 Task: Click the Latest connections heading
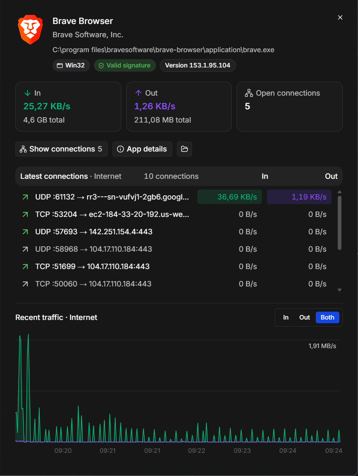(x=54, y=176)
